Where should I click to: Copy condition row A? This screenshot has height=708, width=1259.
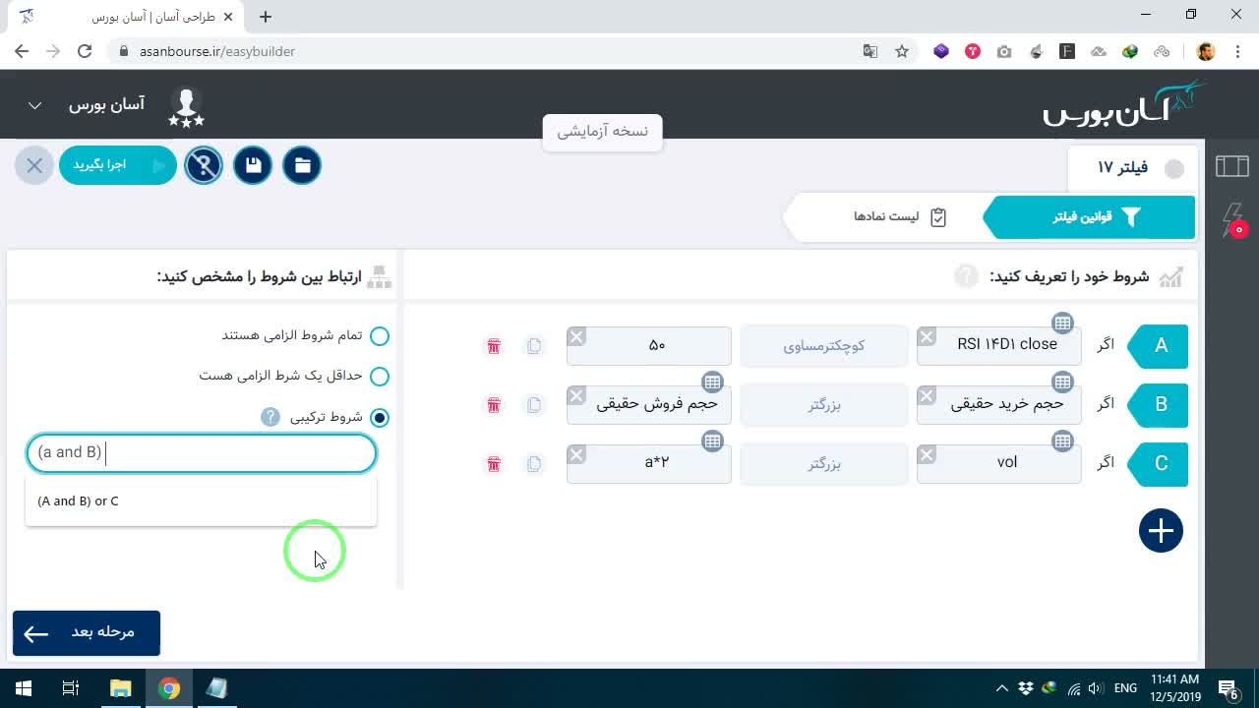(x=534, y=346)
